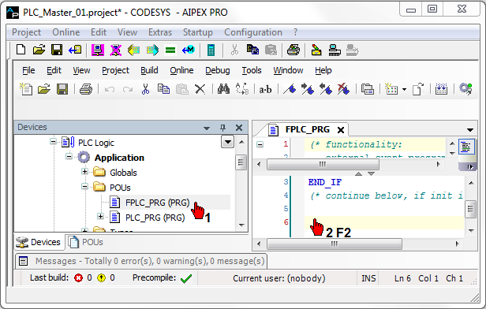This screenshot has height=309, width=486.
Task: Click the Build download-bars icon
Action: point(441,89)
